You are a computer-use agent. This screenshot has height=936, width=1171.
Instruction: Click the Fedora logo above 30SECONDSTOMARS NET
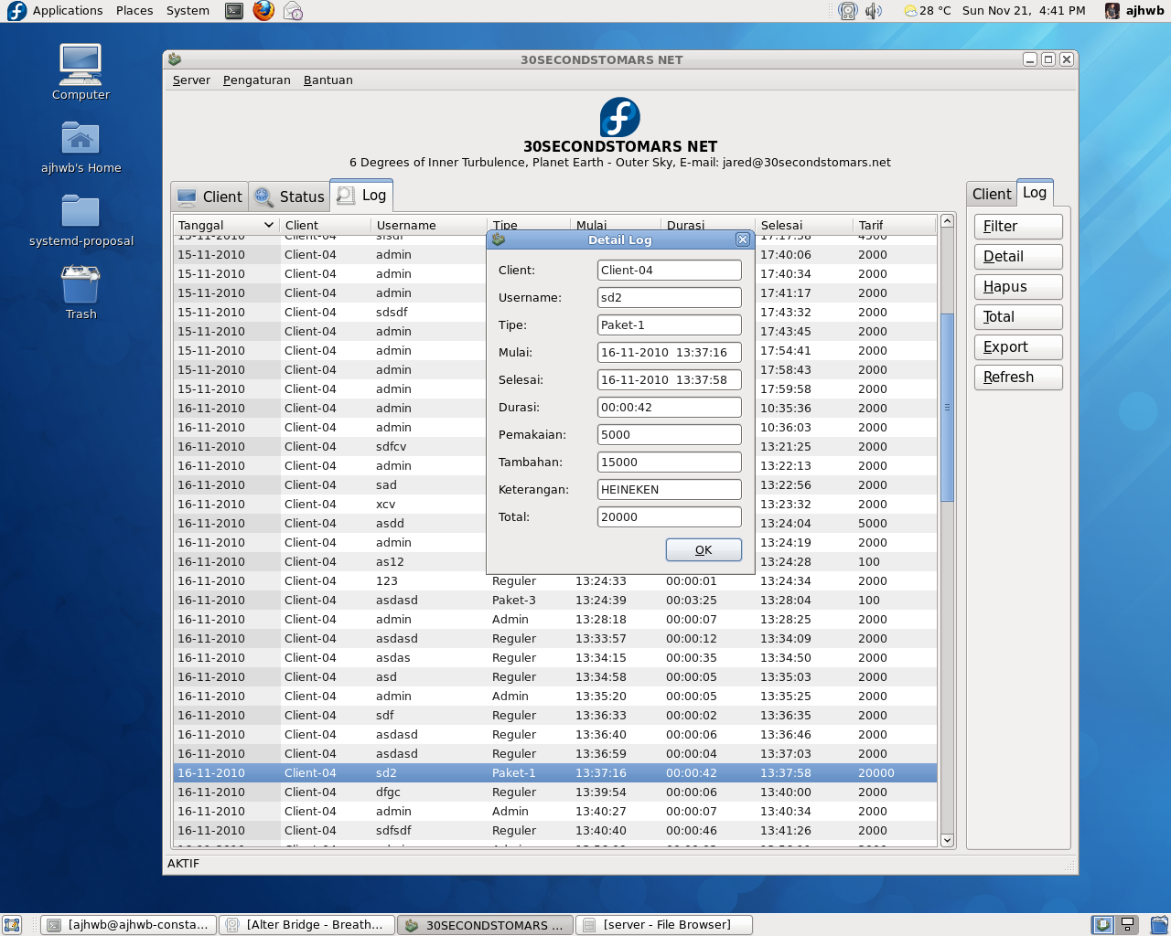(x=619, y=117)
